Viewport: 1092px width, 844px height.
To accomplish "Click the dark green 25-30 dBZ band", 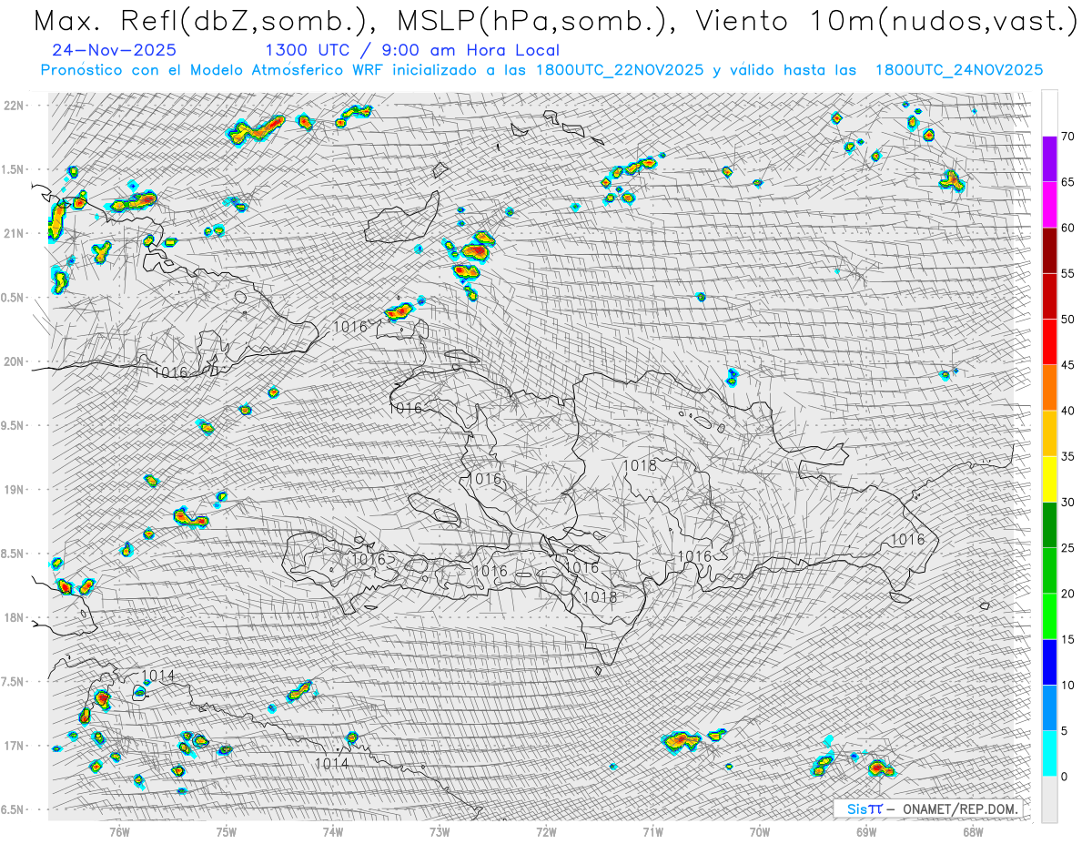I will (1049, 524).
